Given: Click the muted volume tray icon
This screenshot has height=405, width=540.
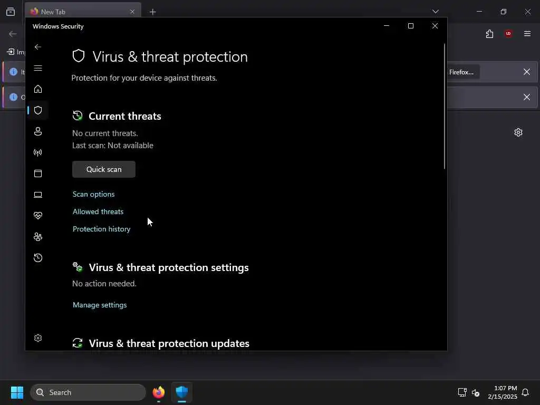Looking at the screenshot, I should tap(476, 392).
